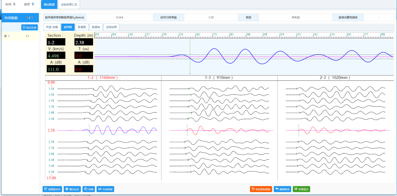
Task: Click the 撤销修改 undo button
Action: (282, 189)
